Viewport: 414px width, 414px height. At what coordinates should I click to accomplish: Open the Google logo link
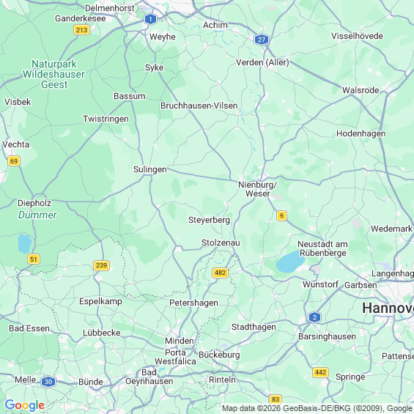[x=25, y=405]
